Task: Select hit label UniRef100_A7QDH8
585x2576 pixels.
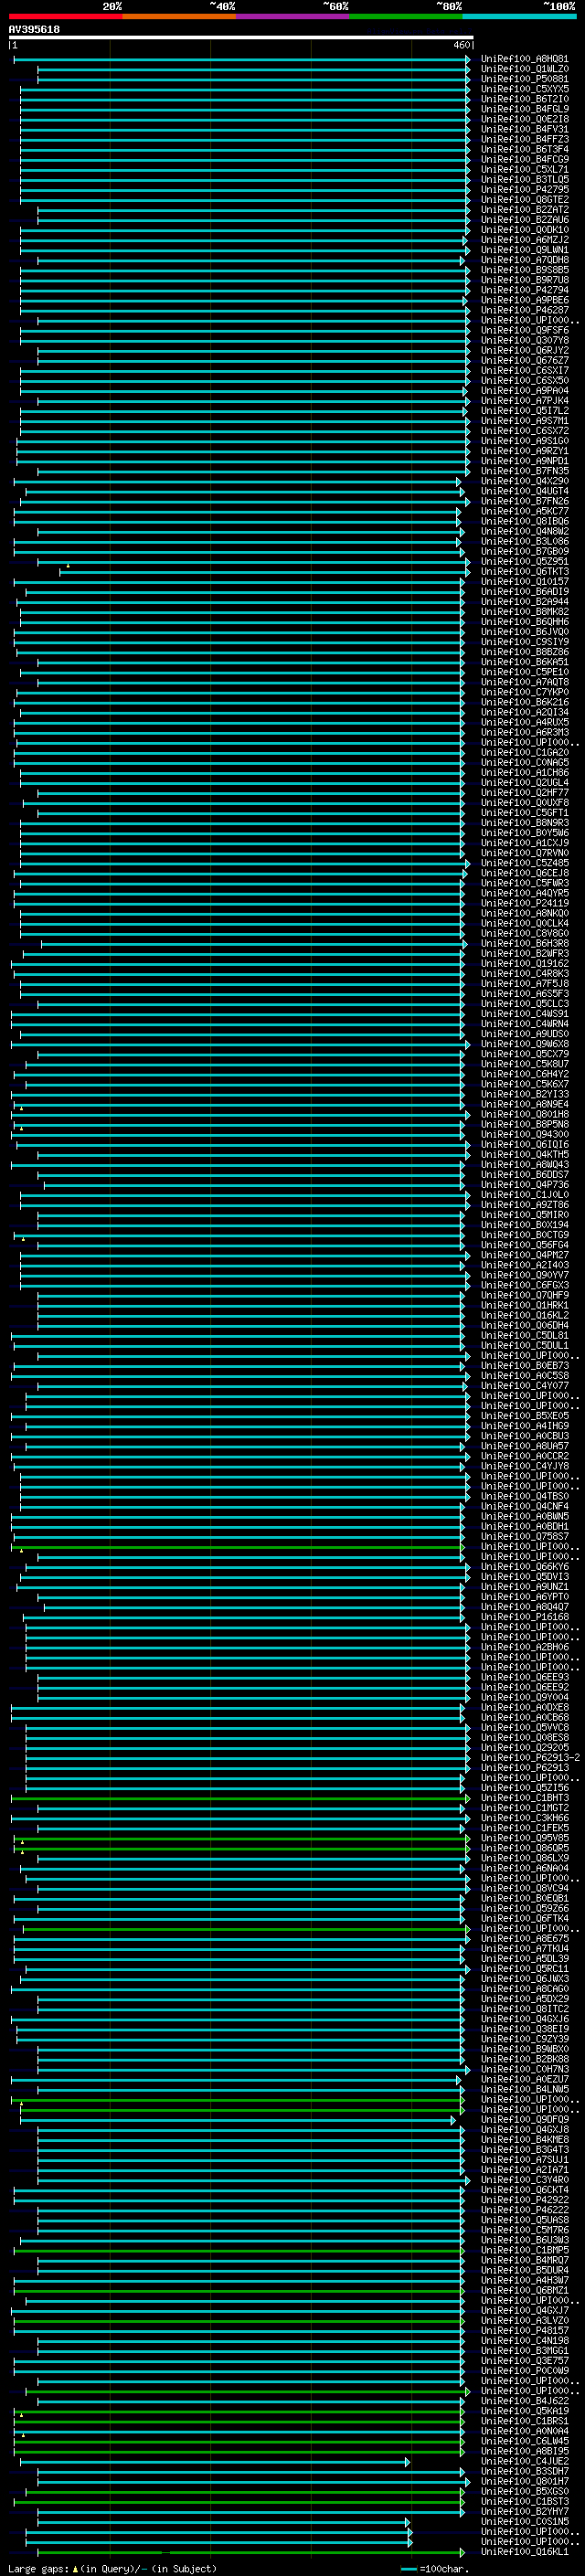Action: click(524, 260)
